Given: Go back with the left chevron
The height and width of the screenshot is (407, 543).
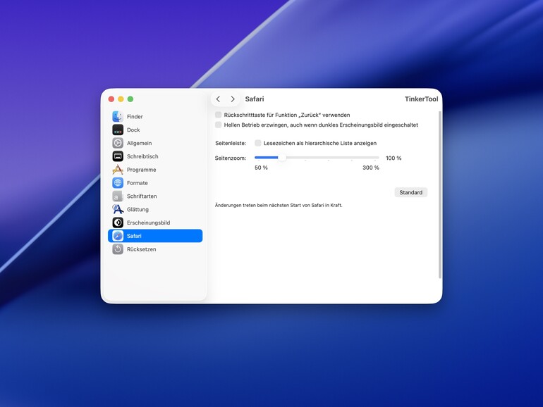Looking at the screenshot, I should coord(218,99).
